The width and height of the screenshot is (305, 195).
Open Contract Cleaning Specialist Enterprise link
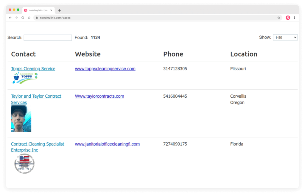pos(38,144)
